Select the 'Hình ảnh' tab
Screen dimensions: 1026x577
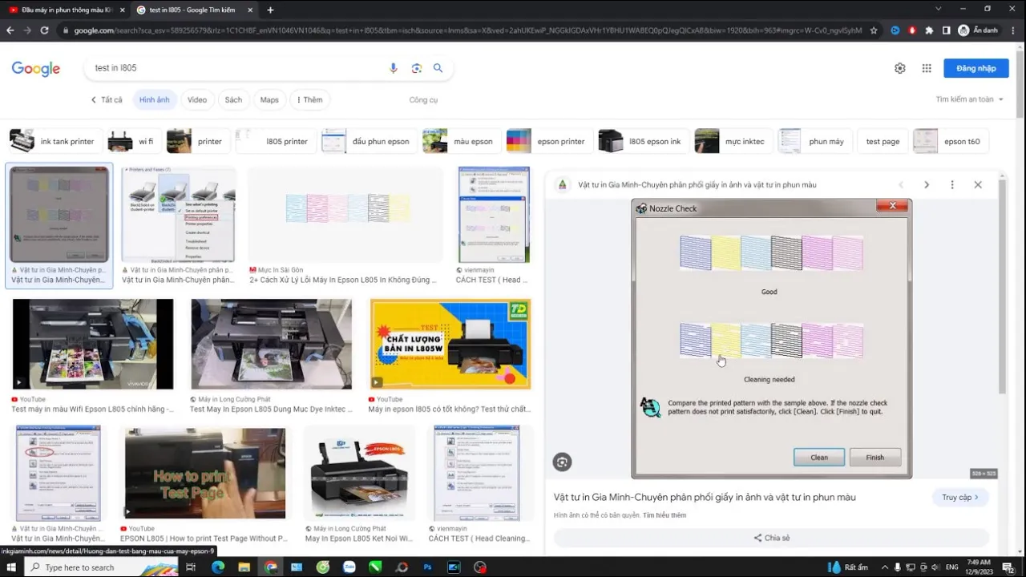(x=154, y=99)
